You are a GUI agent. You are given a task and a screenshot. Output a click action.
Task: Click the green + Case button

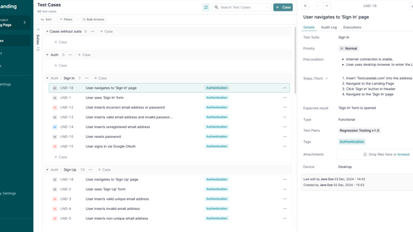(283, 7)
